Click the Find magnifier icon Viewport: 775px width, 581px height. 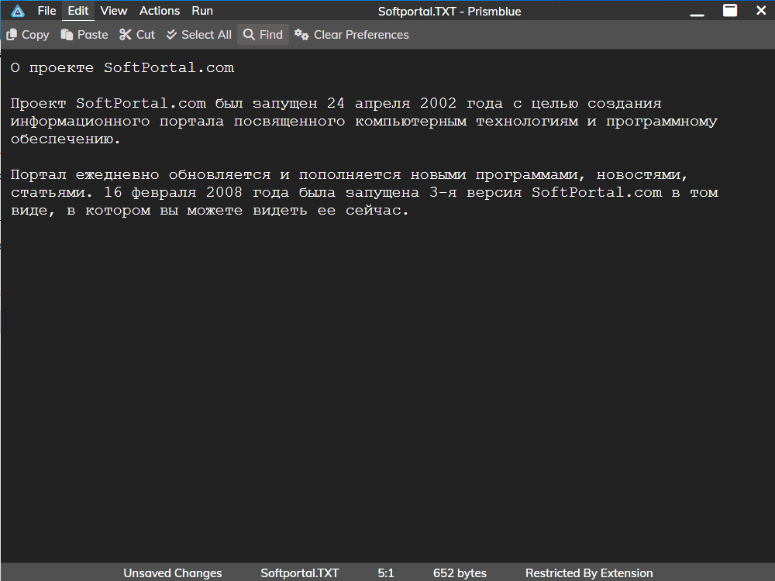[249, 35]
